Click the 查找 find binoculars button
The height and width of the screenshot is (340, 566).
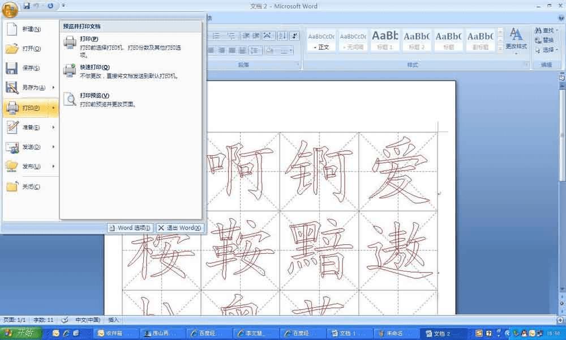point(546,31)
